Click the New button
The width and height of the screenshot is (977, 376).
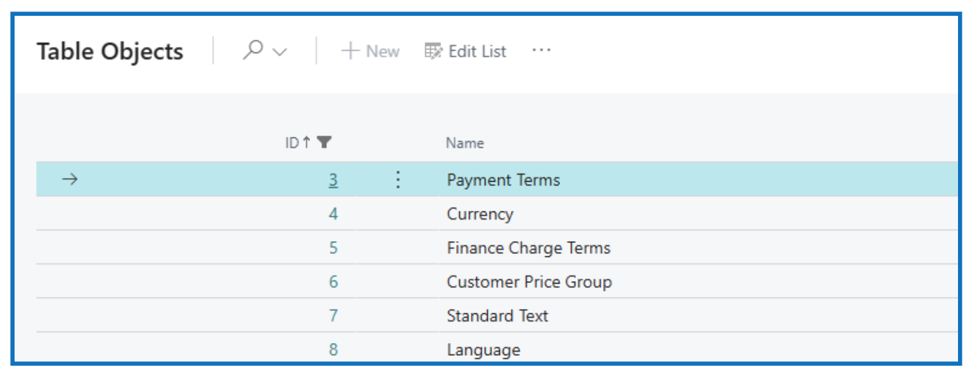click(371, 51)
